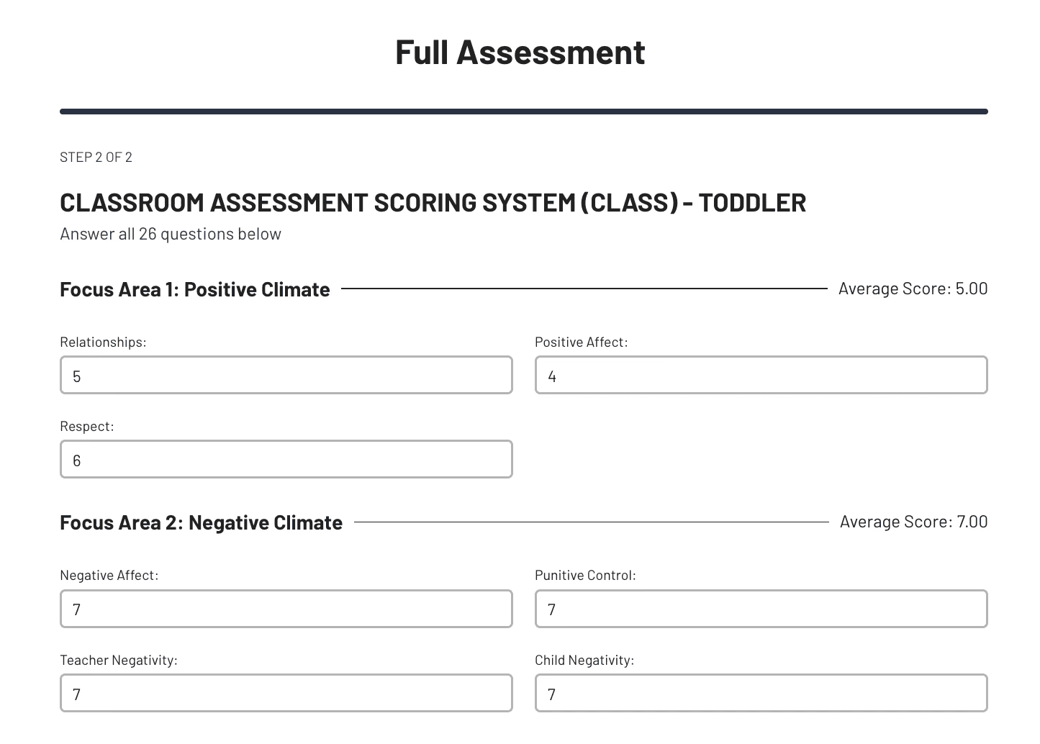Click the Full Assessment page heading

click(520, 52)
